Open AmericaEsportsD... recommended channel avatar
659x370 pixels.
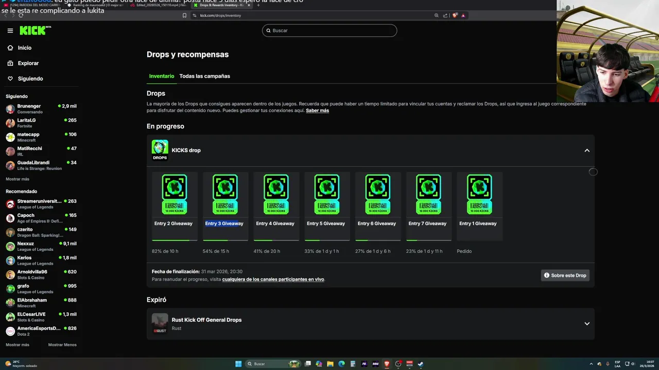[x=10, y=331]
